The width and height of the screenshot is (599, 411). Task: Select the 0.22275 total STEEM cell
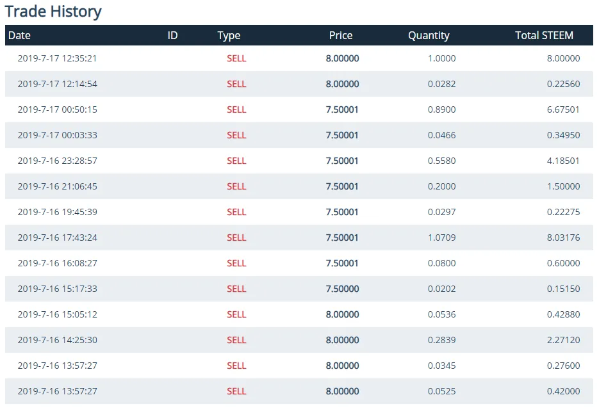tap(563, 212)
